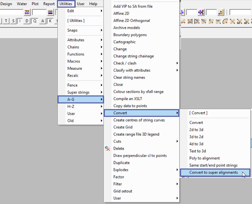Choose 2d to 3d conversion
Screen dimensions: 252x204
(x=215, y=130)
